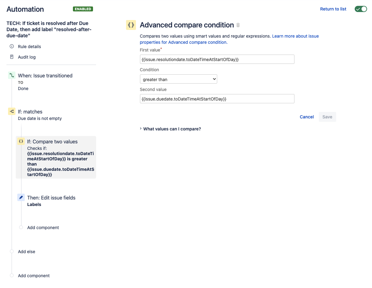372x288 pixels.
Task: Click the Rule details info icon
Action: (12, 47)
